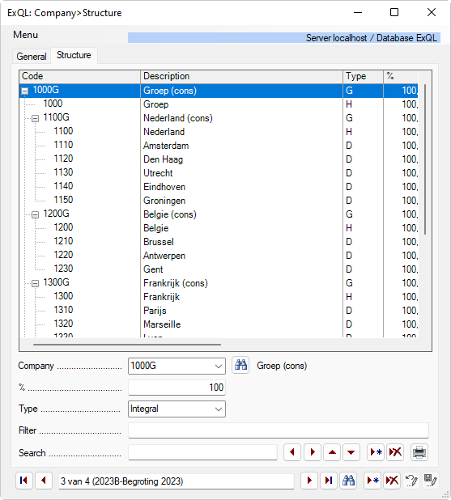The image size is (451, 500).
Task: Click the binoculars lookup icon beside Company
Action: point(240,366)
